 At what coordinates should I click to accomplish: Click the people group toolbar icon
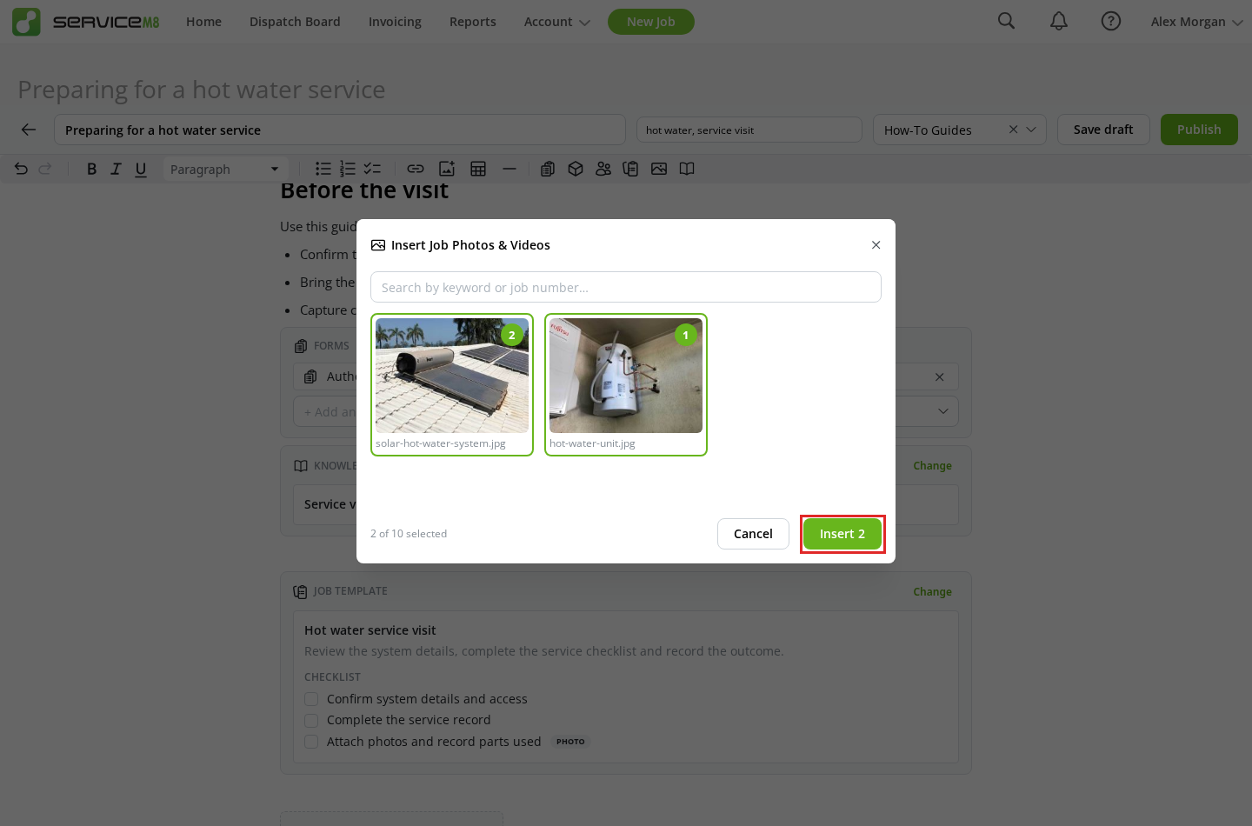[x=603, y=169]
